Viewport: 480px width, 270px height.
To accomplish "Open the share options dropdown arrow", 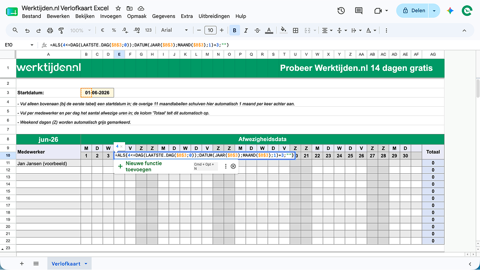I will pos(434,11).
